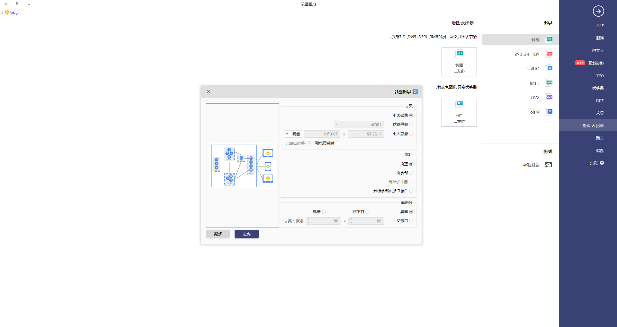
Task: Toggle 保持纵横比 checkbox
Action: coord(309,143)
